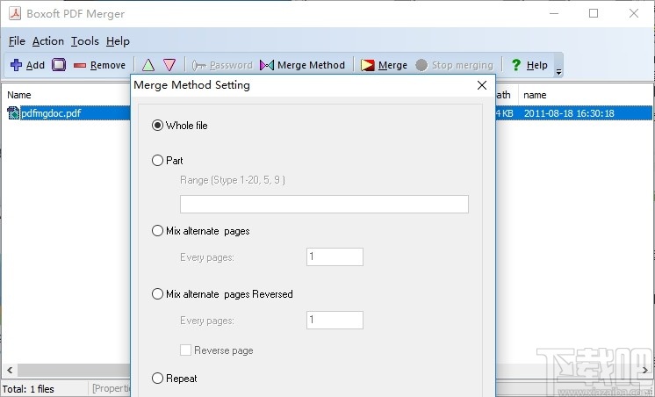Open the File menu
This screenshot has width=655, height=397.
point(17,41)
